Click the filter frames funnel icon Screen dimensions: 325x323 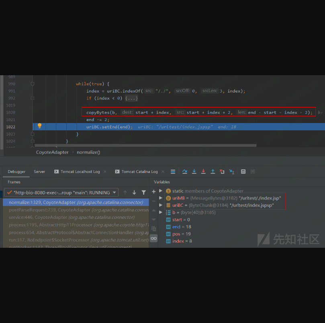143,193
